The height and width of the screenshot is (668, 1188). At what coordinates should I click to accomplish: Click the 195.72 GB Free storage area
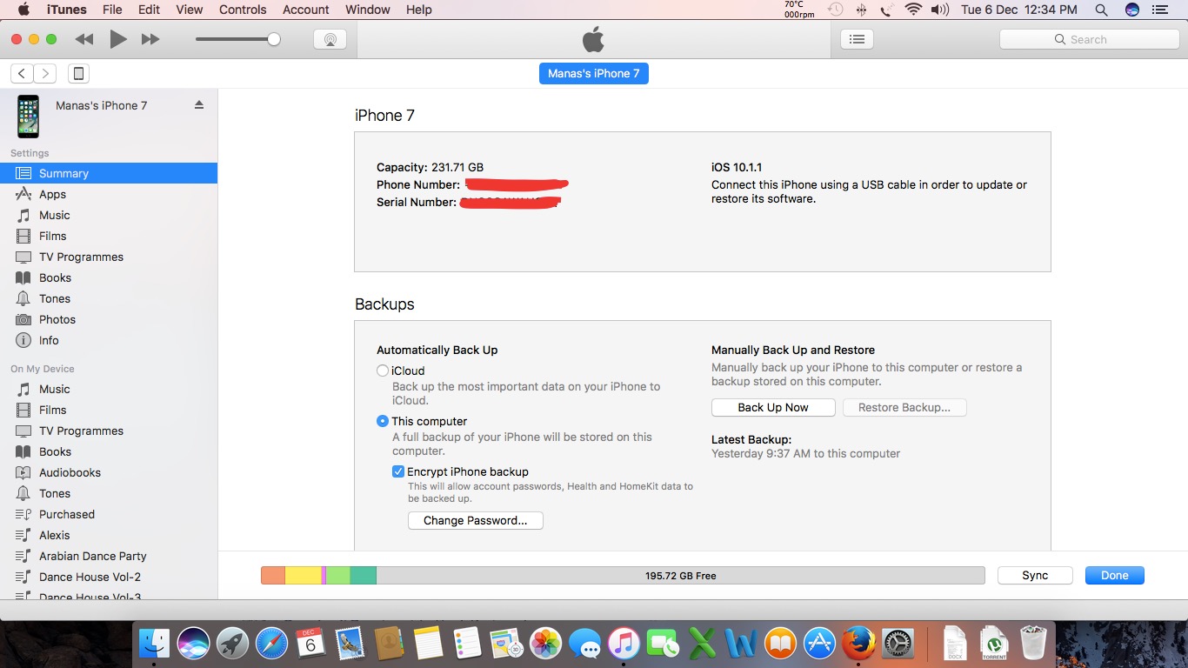681,575
